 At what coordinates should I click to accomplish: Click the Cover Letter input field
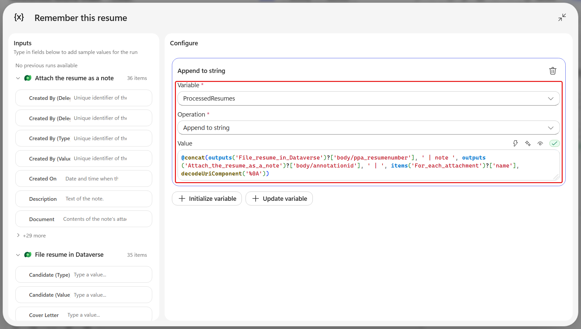(x=84, y=314)
